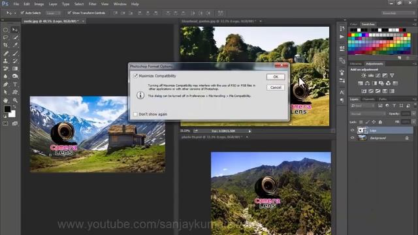Click the Lock position icon in Layers
The width and height of the screenshot is (418, 235).
tap(374, 122)
